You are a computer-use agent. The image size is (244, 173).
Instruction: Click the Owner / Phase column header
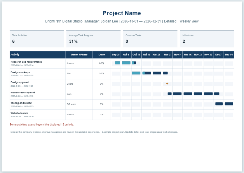[x=79, y=55]
